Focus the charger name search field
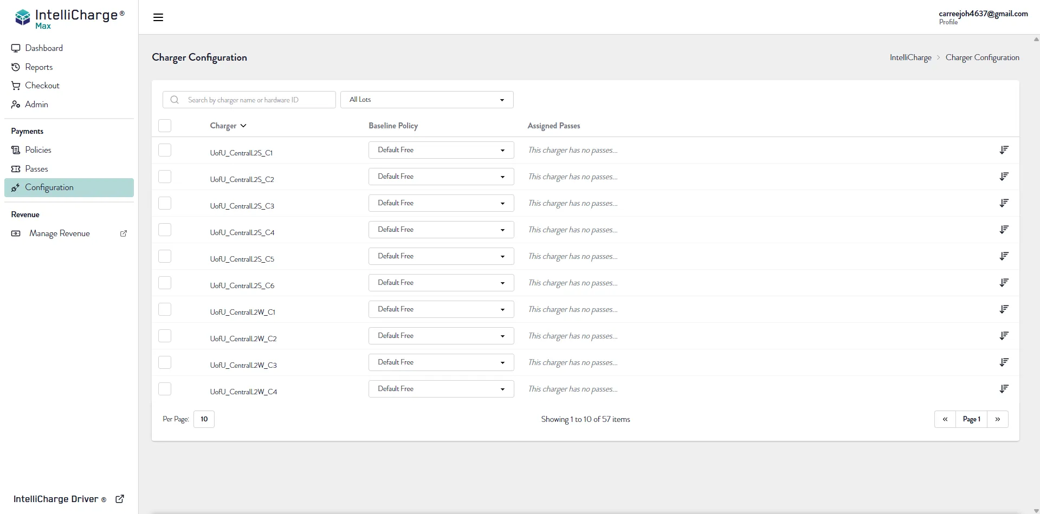The width and height of the screenshot is (1040, 514). tap(249, 100)
